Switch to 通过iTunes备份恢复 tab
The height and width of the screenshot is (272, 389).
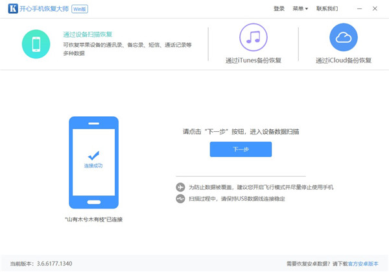pos(253,60)
